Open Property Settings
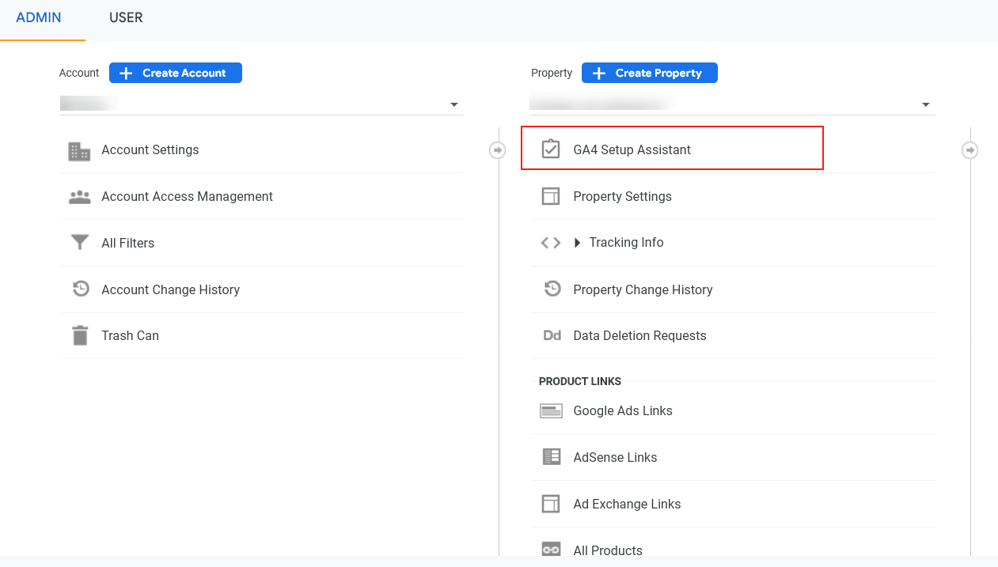This screenshot has width=998, height=567. pos(622,196)
